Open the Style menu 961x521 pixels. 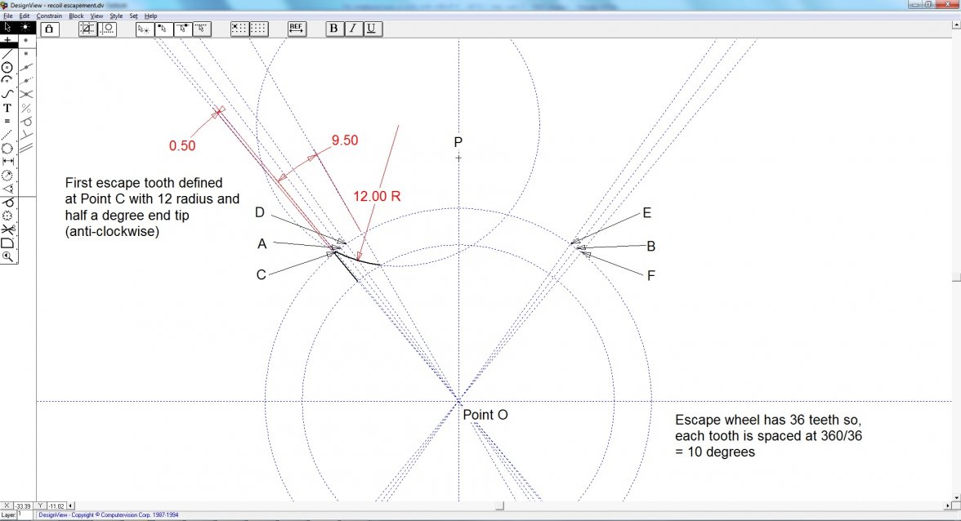coord(116,16)
